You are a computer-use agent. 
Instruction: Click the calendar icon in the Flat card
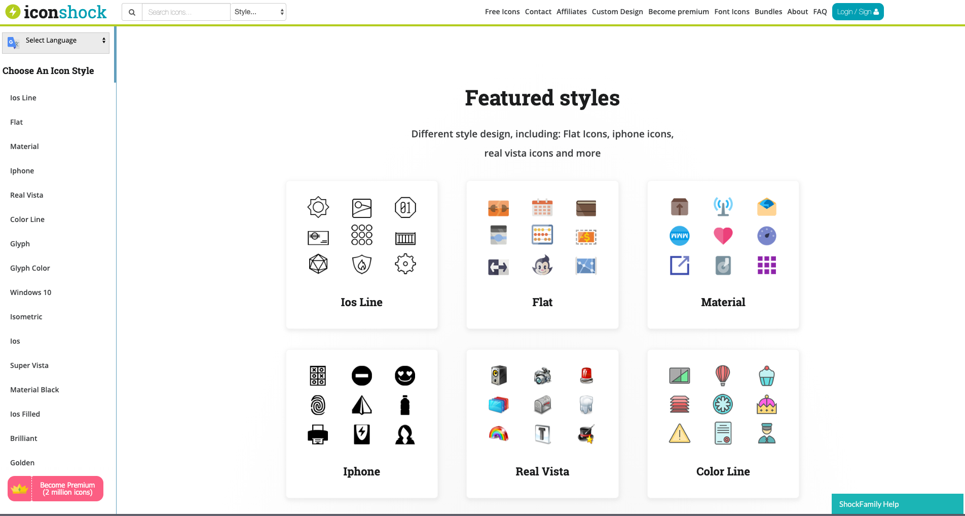point(542,207)
